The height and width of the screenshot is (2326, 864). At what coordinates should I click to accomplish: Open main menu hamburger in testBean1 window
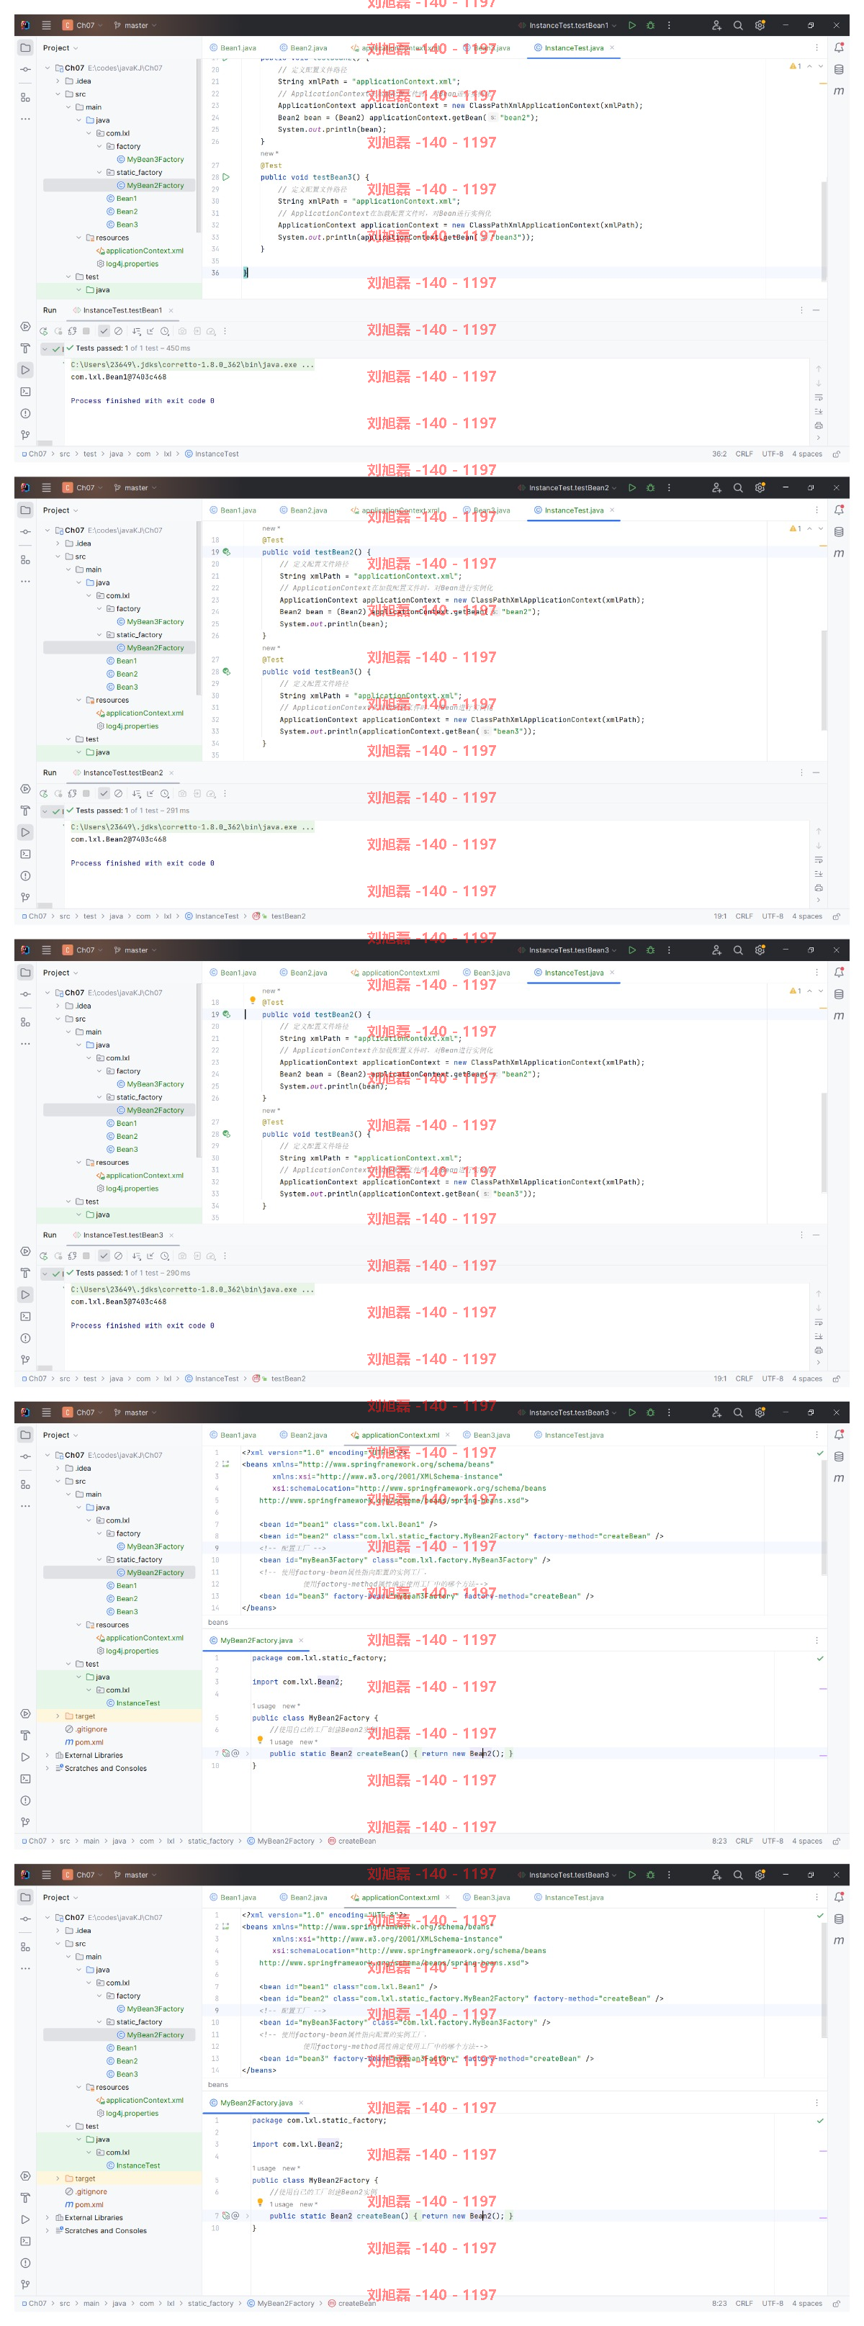coord(46,25)
